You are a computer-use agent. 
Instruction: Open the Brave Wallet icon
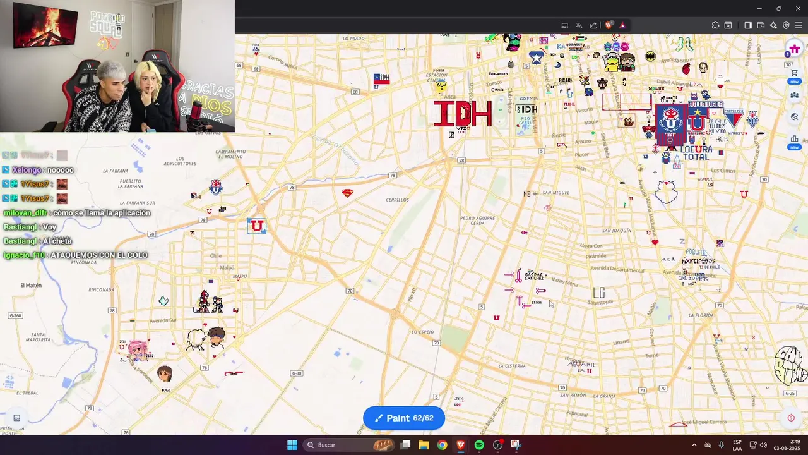761,25
